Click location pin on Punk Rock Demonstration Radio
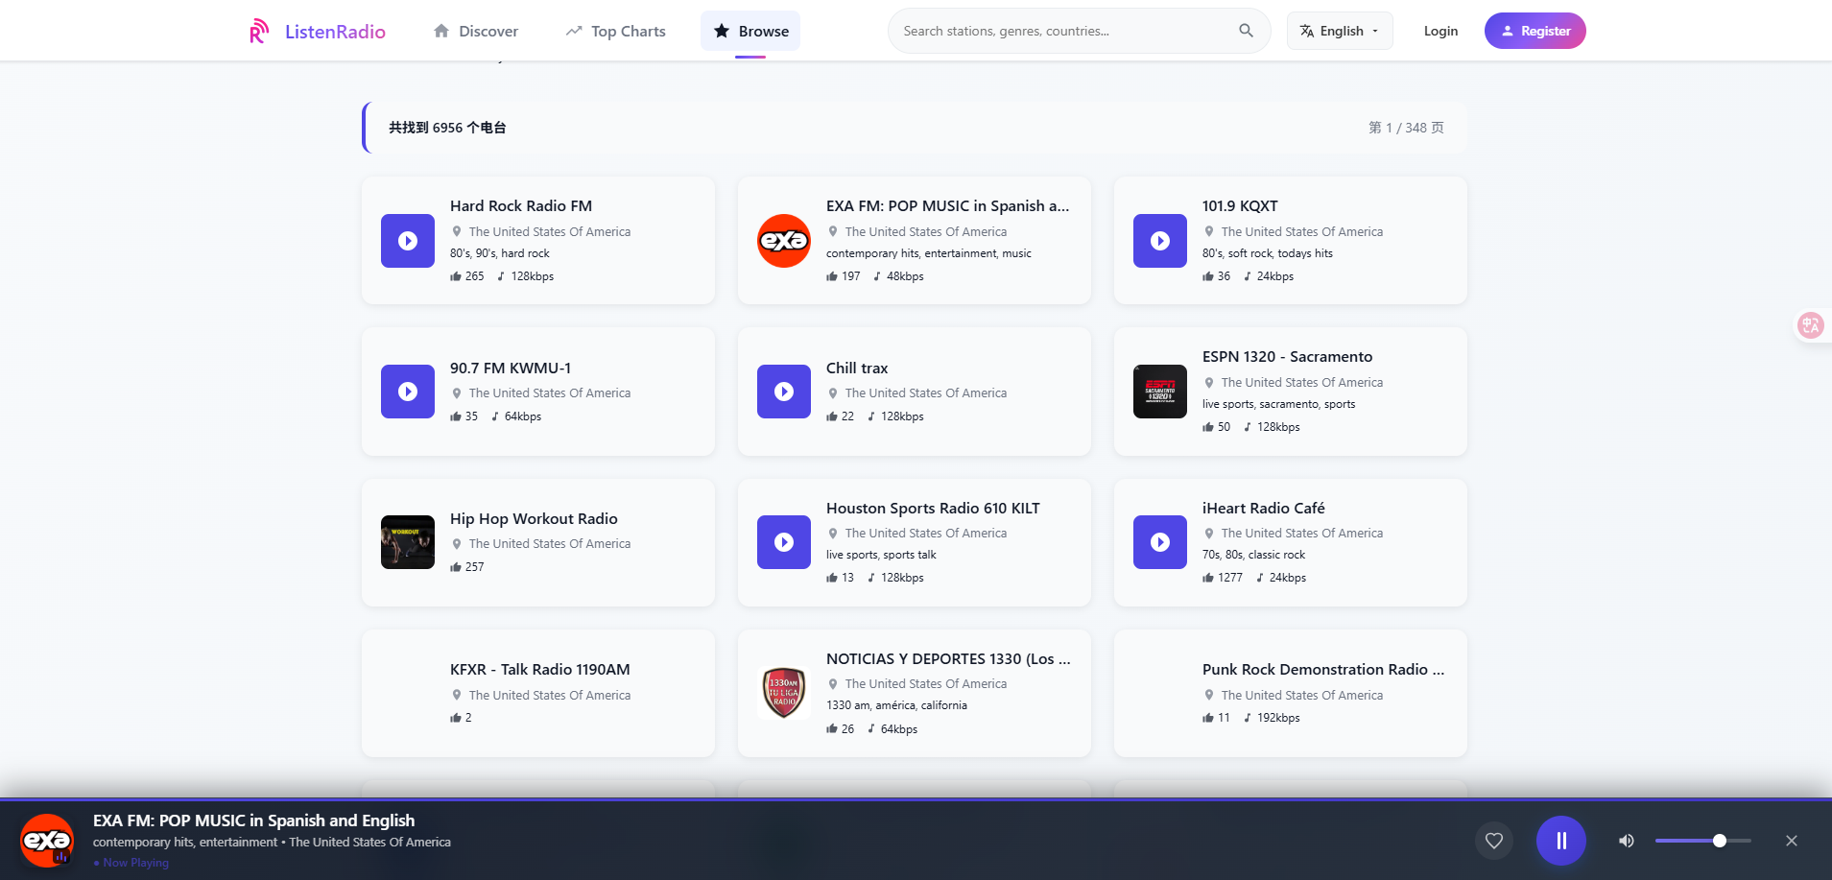This screenshot has width=1832, height=880. point(1209,696)
